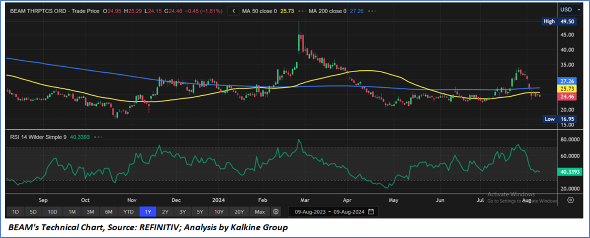Select the YTD time range
This screenshot has width=590, height=238.
(129, 212)
